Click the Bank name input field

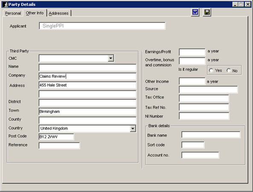[211, 135]
